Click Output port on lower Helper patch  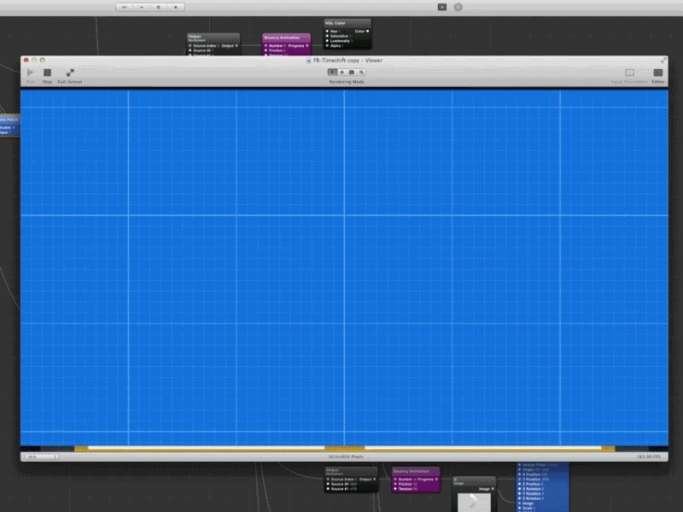click(374, 480)
